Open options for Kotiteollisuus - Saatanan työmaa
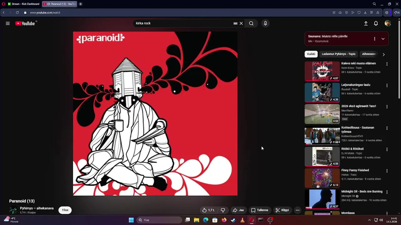401x225 pixels. pyautogui.click(x=387, y=128)
